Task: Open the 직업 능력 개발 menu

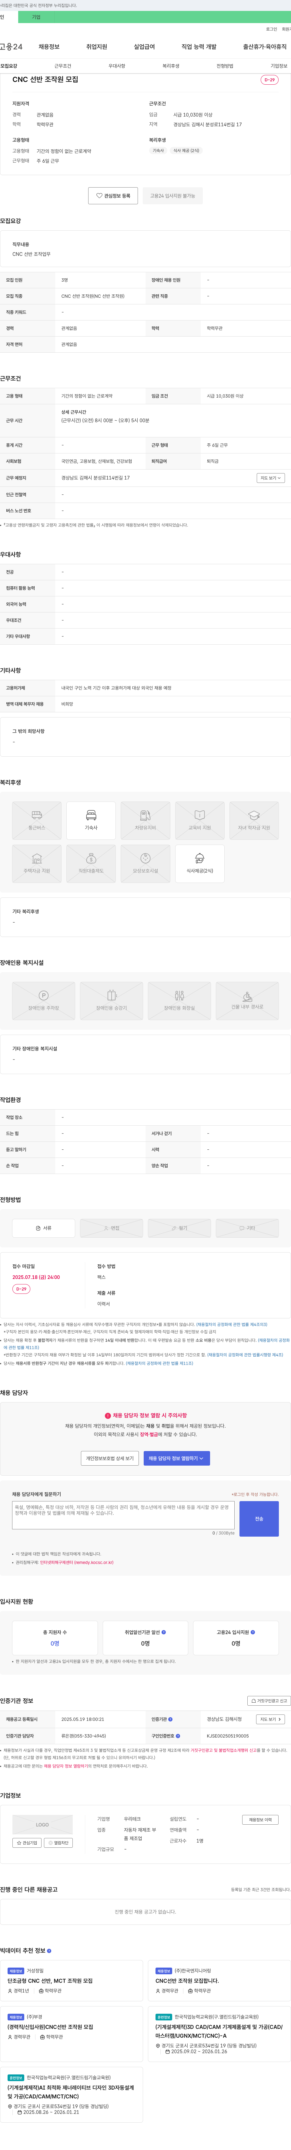Action: (199, 47)
